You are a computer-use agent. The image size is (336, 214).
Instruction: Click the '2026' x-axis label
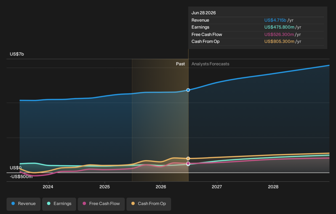161,187
